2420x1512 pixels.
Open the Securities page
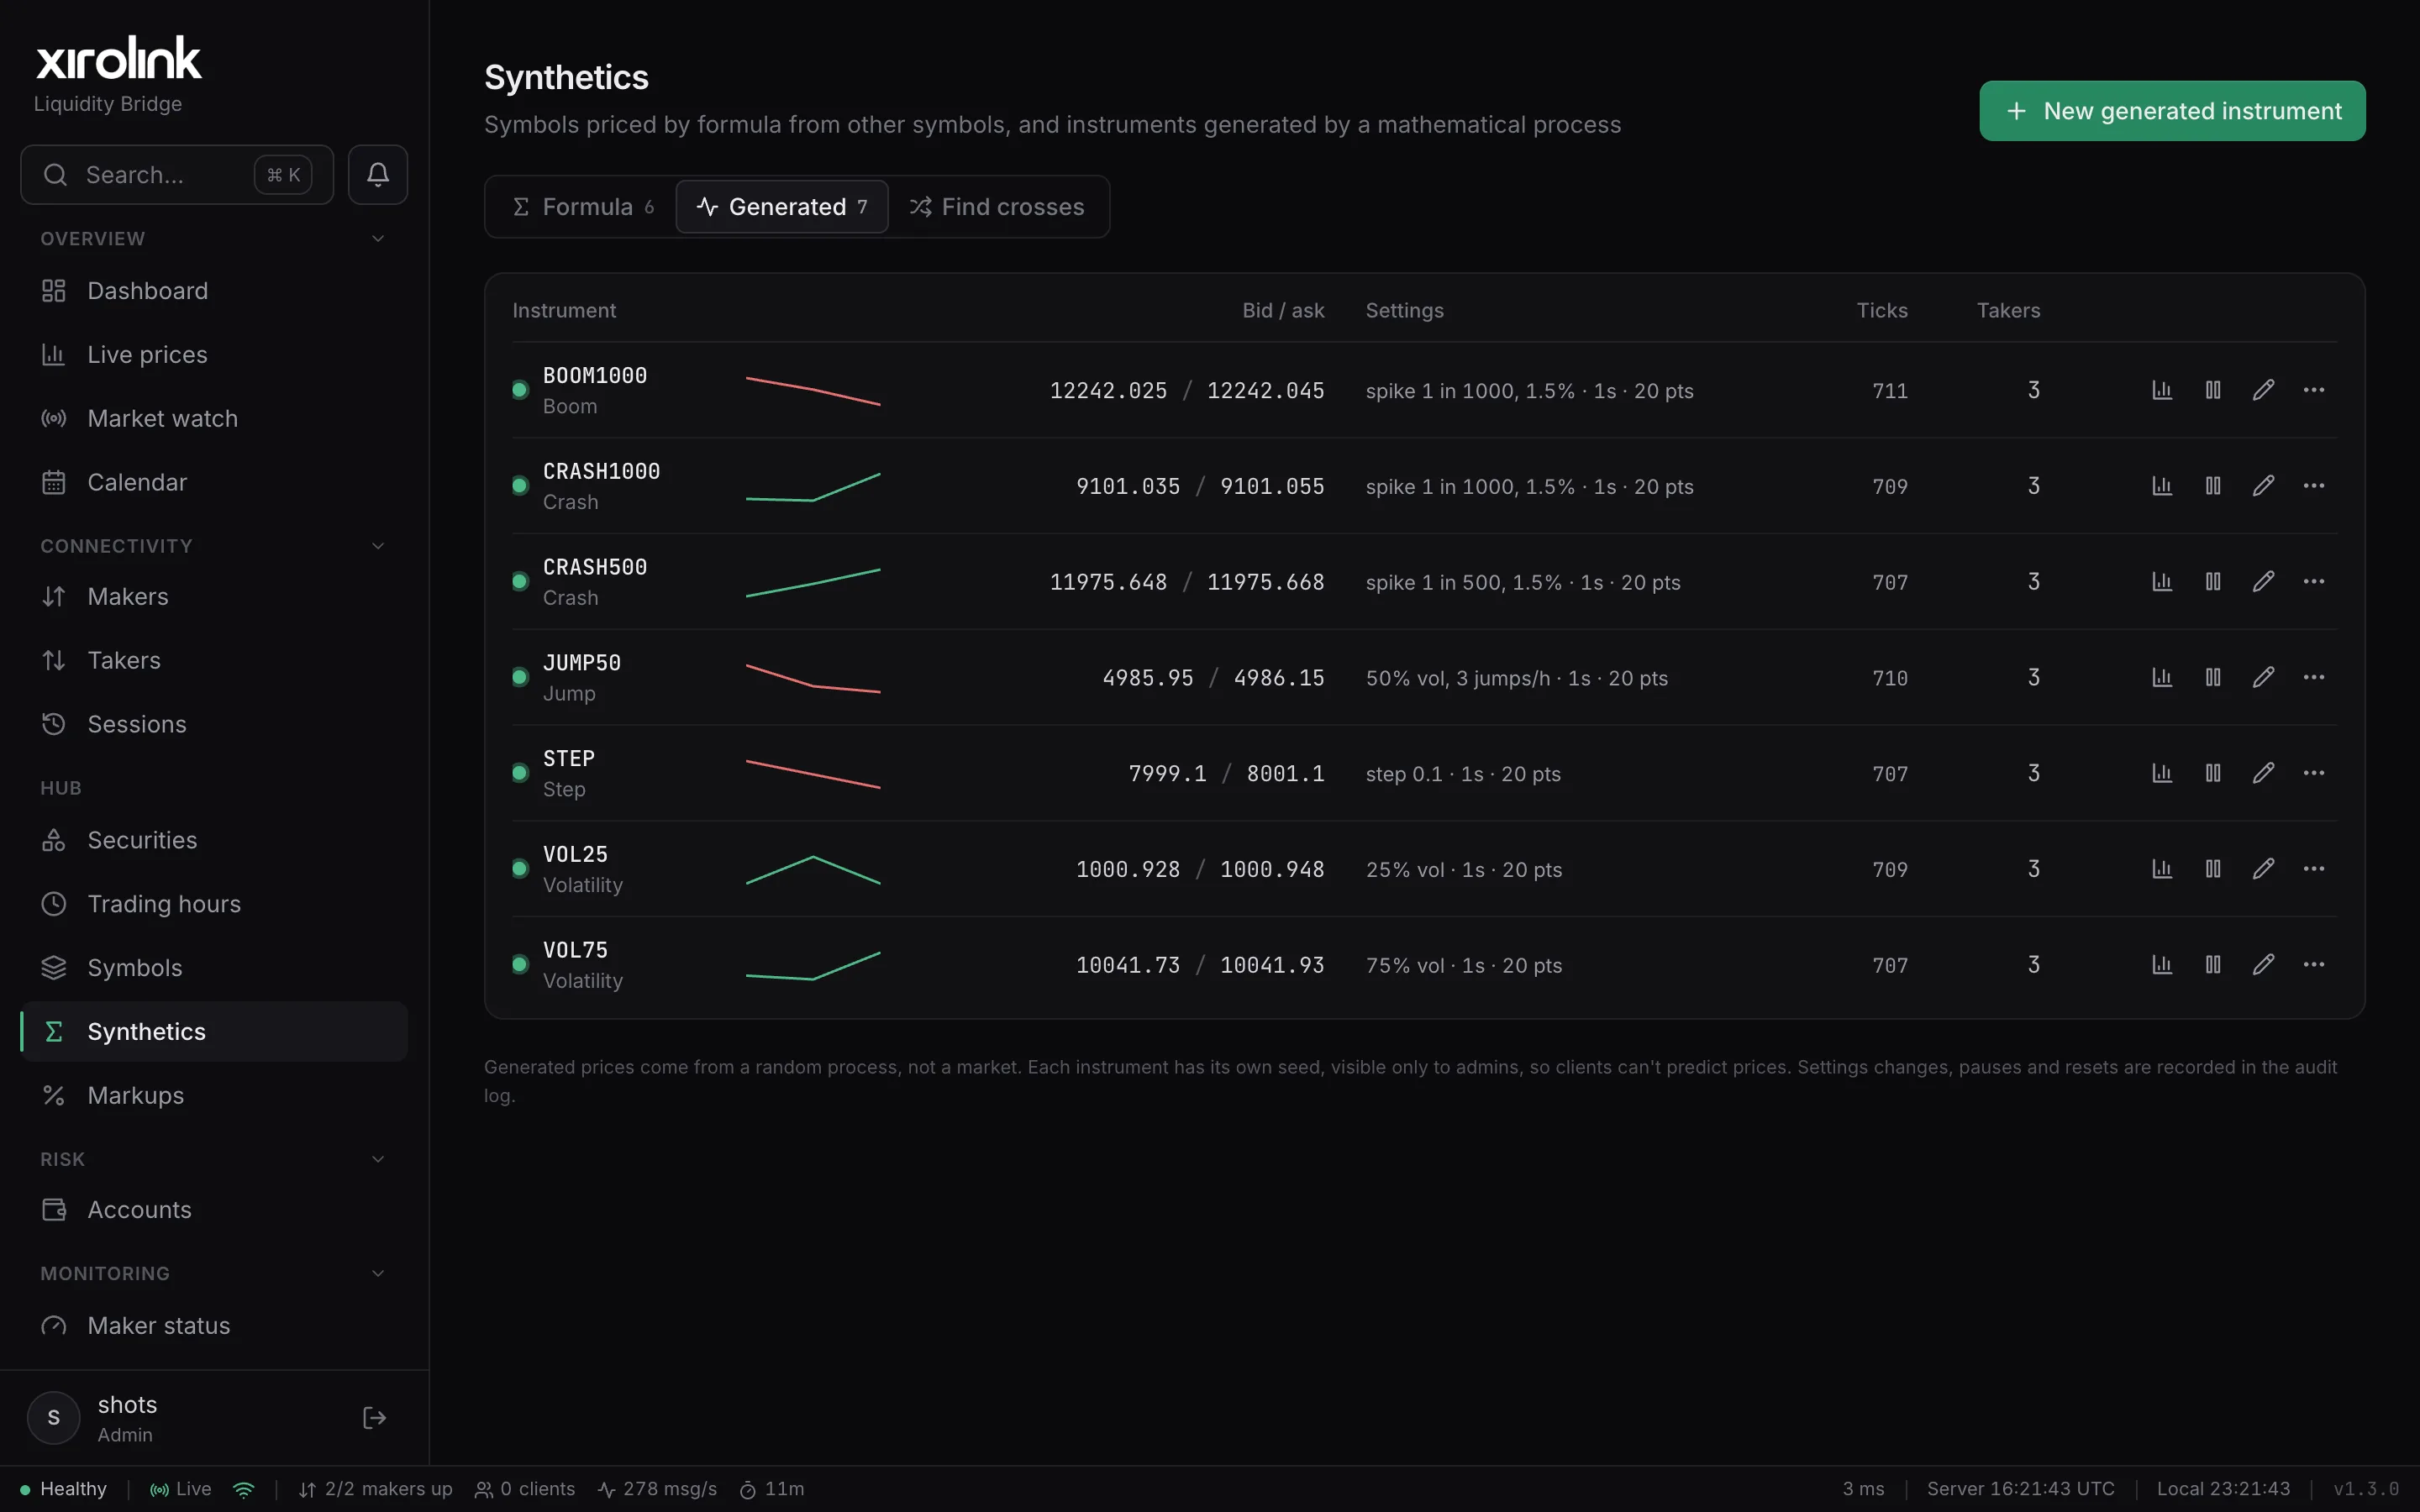point(214,840)
